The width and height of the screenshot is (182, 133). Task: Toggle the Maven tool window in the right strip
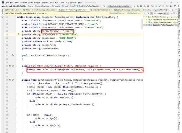pos(179,25)
